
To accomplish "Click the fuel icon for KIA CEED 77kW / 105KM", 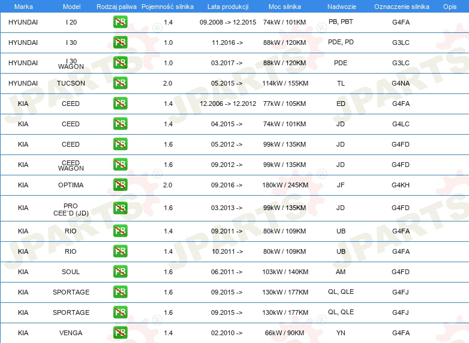I will pos(120,104).
